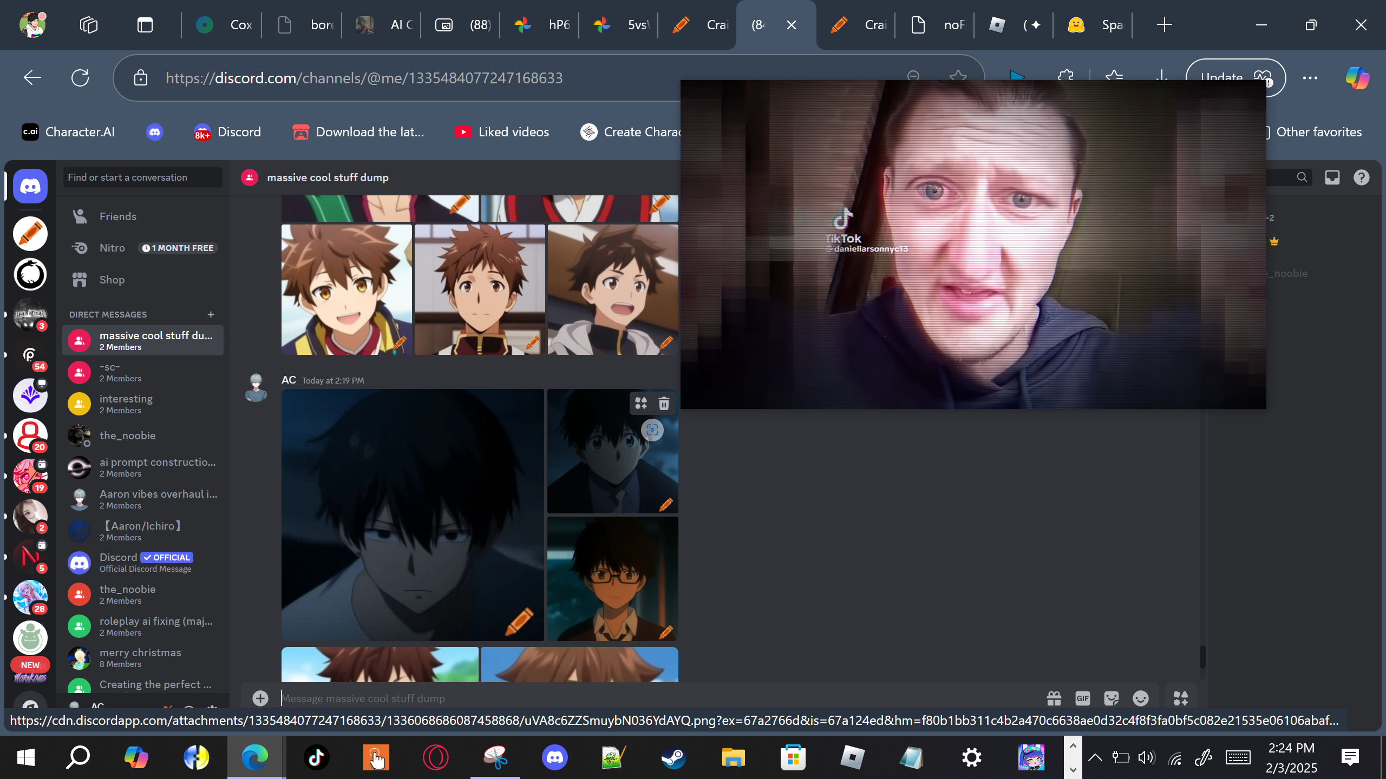Screen dimensions: 1386x779
Task: Open Character.AI bookmark
Action: [68, 132]
